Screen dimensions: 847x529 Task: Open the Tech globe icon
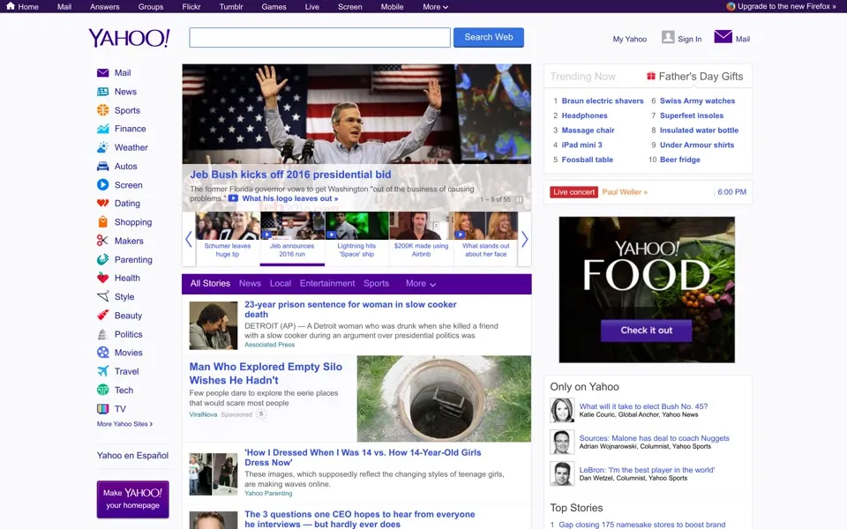pyautogui.click(x=102, y=390)
